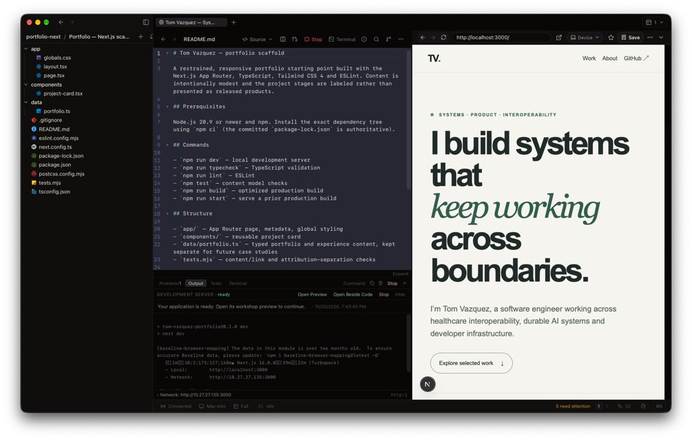This screenshot has height=440, width=692.
Task: Click the Next.js dev tools badge in the preview
Action: coord(427,384)
